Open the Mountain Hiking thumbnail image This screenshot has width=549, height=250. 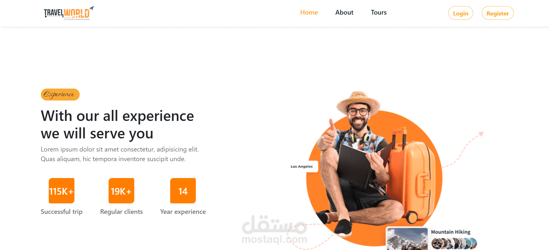(x=407, y=239)
